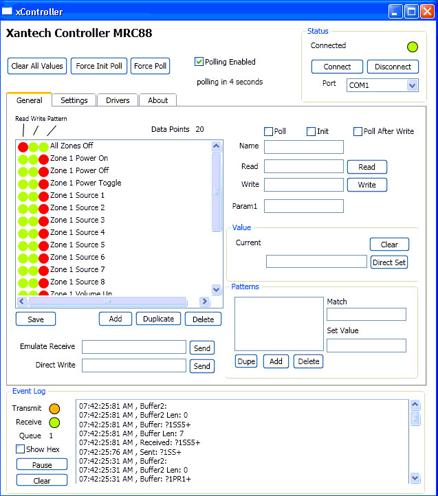Screen dimensions: 438x496
Task: Click the red dot beside Zone 1 Power On
Action: [x=44, y=159]
